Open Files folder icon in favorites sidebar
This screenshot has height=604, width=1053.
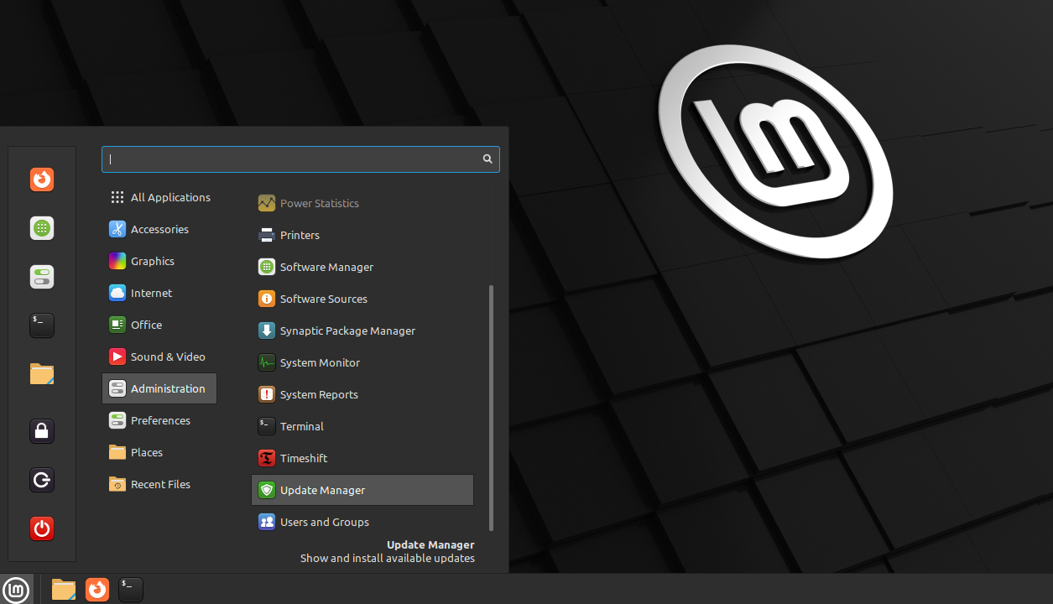pos(42,374)
